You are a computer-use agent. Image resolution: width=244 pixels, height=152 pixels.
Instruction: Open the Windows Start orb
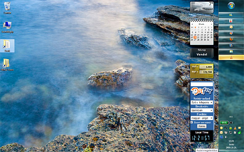(231, 5)
